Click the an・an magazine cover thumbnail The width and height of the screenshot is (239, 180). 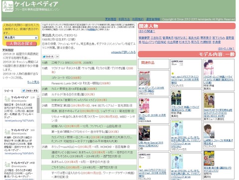144,79
